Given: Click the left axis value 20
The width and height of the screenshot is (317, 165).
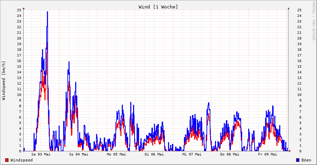Looking at the screenshot, I should (x=19, y=38).
